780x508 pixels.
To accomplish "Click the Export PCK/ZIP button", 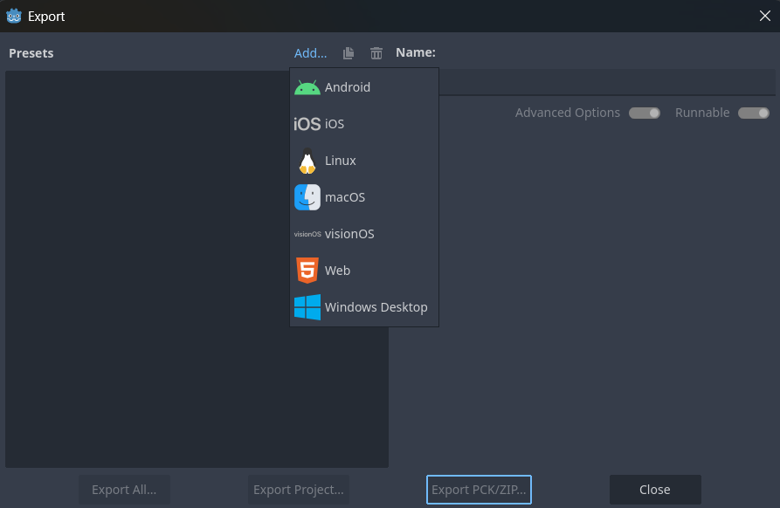I will pos(479,490).
